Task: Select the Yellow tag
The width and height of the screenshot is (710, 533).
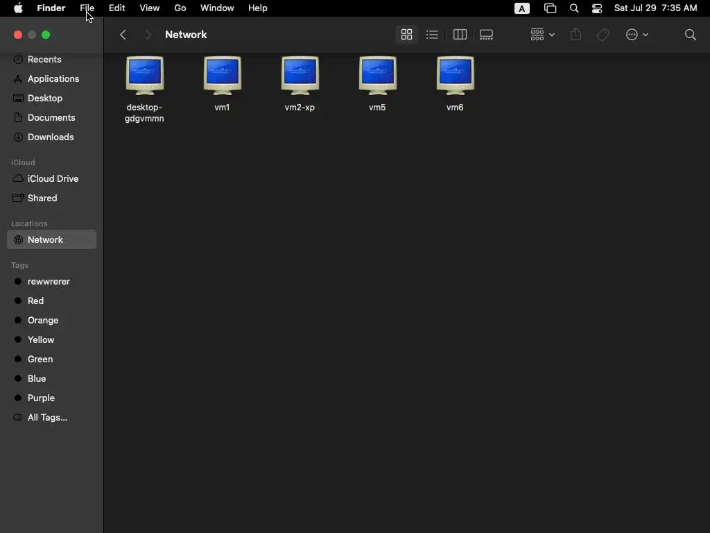Action: coord(51,340)
